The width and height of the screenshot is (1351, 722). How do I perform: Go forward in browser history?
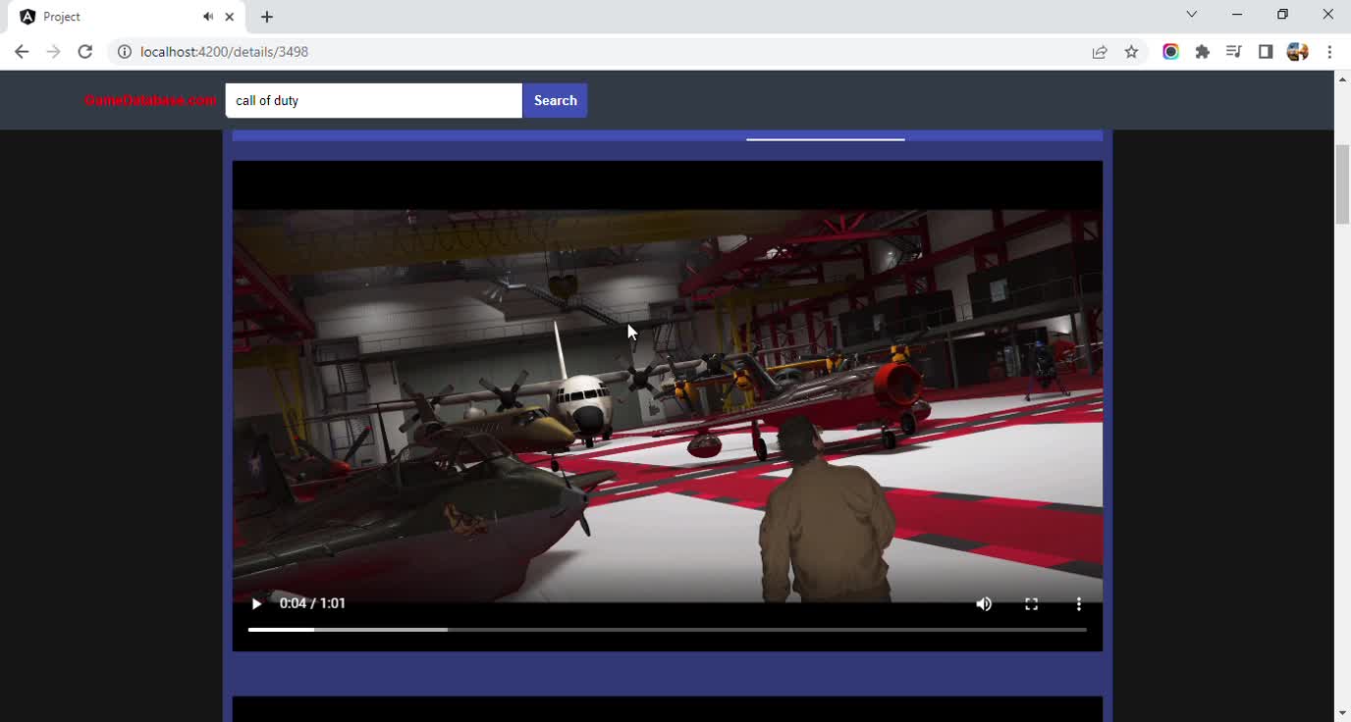pos(53,52)
